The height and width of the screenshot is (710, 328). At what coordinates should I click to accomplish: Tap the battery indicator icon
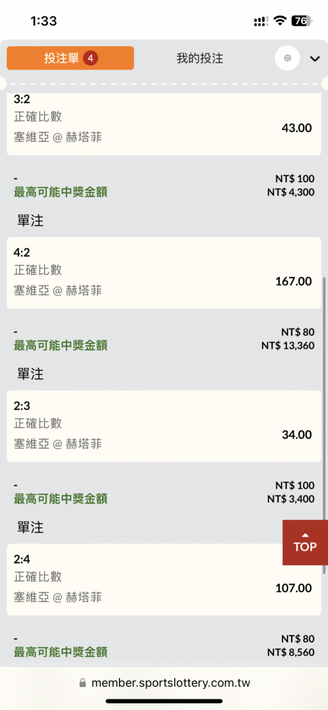click(302, 21)
